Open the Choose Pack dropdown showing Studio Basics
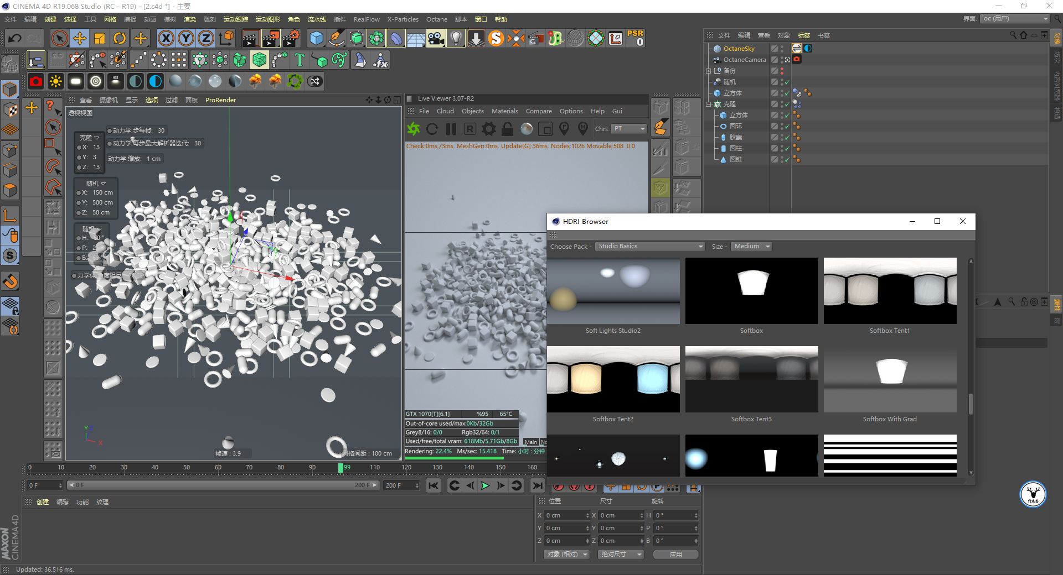The height and width of the screenshot is (575, 1063). pyautogui.click(x=651, y=247)
